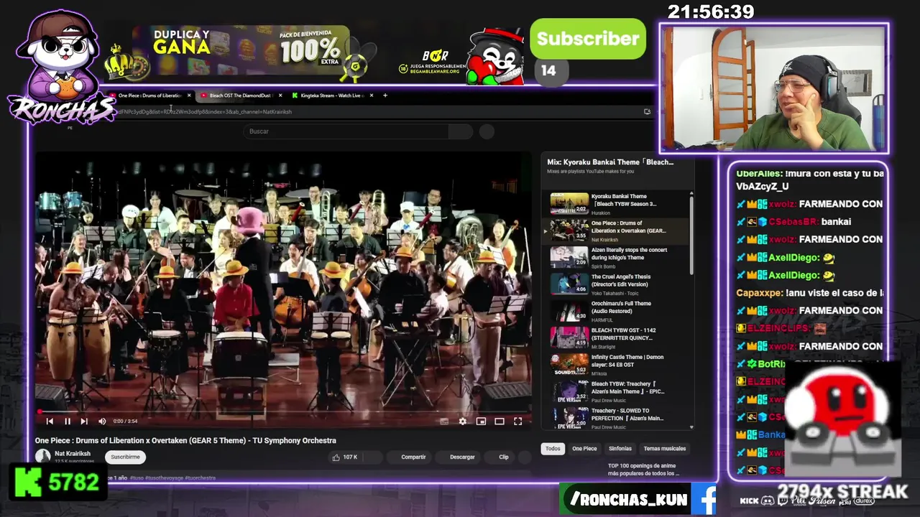
Task: Open TOP 100 openings de anime recommendation
Action: (643, 470)
